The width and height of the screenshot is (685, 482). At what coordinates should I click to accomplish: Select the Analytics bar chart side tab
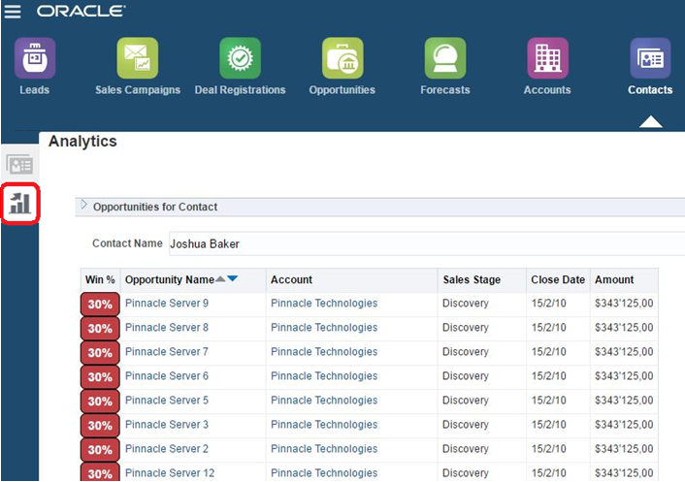(x=20, y=204)
